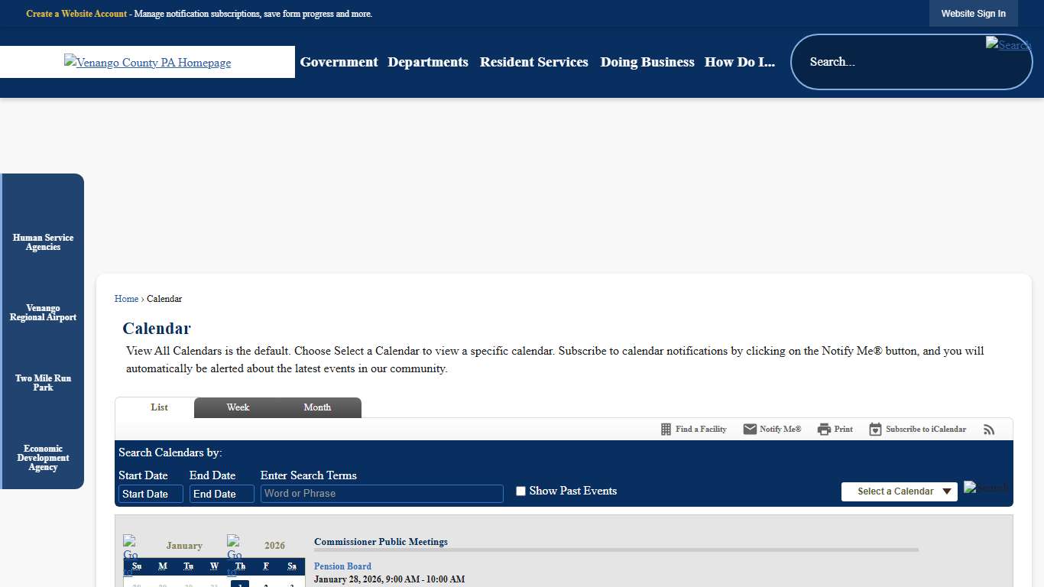1044x587 pixels.
Task: Click Create a Website Account link
Action: tap(76, 14)
